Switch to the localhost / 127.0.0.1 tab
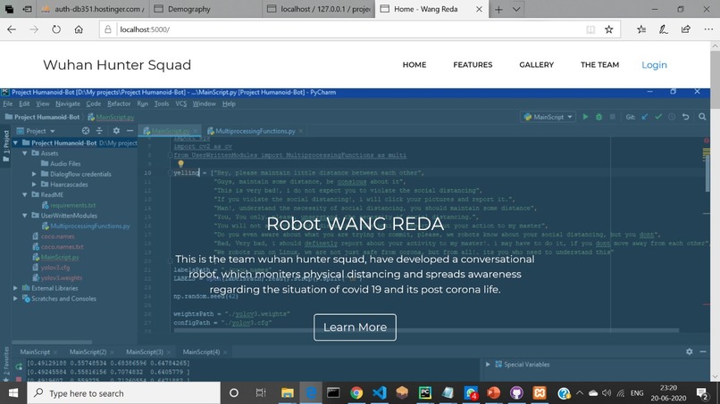This screenshot has height=404, width=720. click(x=319, y=9)
